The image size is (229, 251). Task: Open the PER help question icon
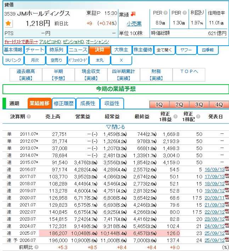point(166,13)
